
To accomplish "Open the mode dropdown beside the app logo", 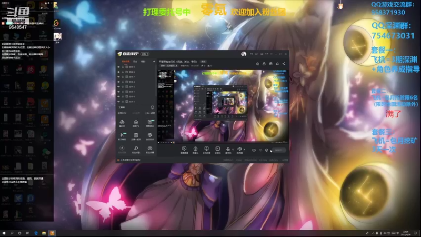I will (x=145, y=54).
